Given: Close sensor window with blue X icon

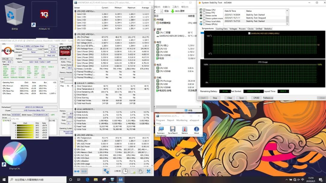Looking at the screenshot, I should [x=148, y=171].
